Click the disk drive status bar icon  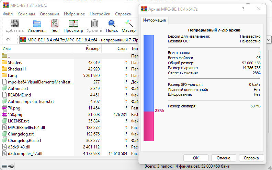click(x=4, y=166)
